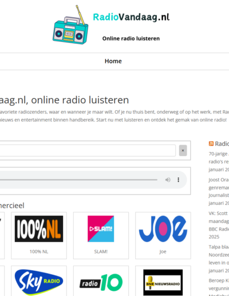This screenshot has height=296, width=229.
Task: Click the boombox radio logo image
Action: point(70,25)
